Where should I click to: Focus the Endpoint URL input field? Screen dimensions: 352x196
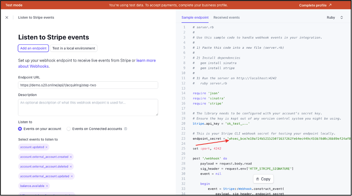coord(88,85)
